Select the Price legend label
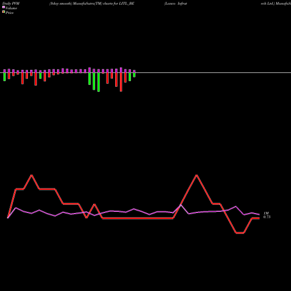 click(9, 13)
